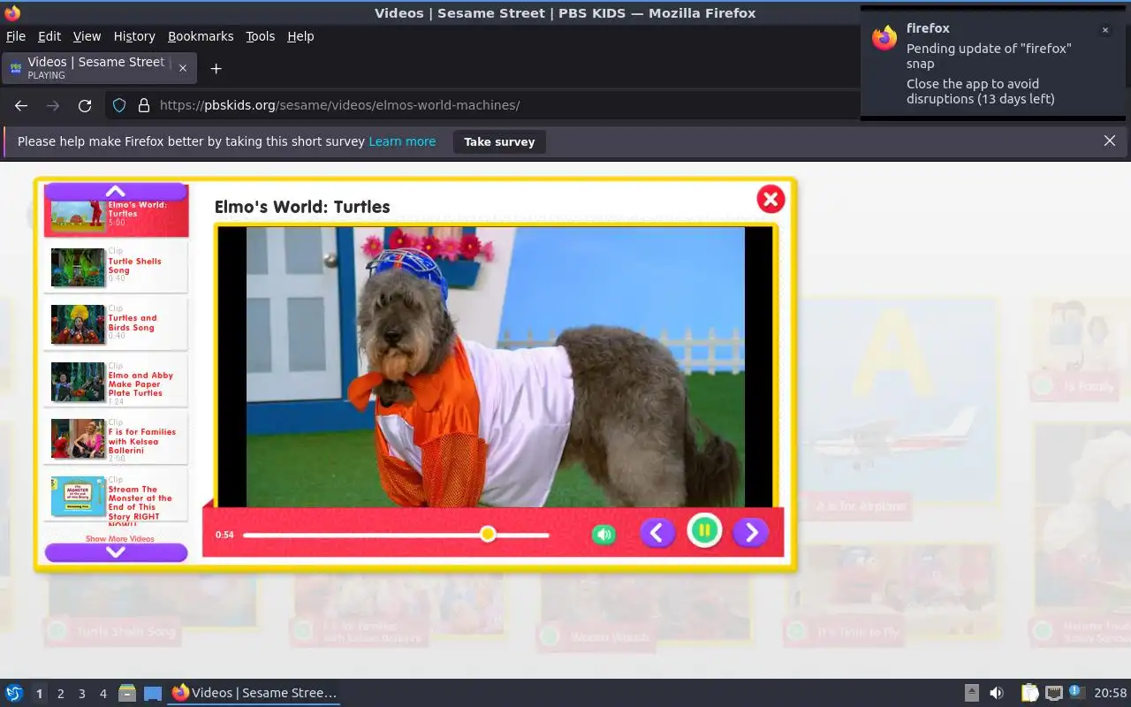1131x707 pixels.
Task: Close the firefox snap update notification
Action: [1104, 30]
